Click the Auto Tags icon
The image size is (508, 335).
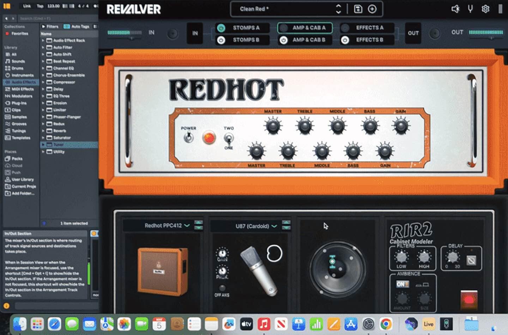click(67, 26)
